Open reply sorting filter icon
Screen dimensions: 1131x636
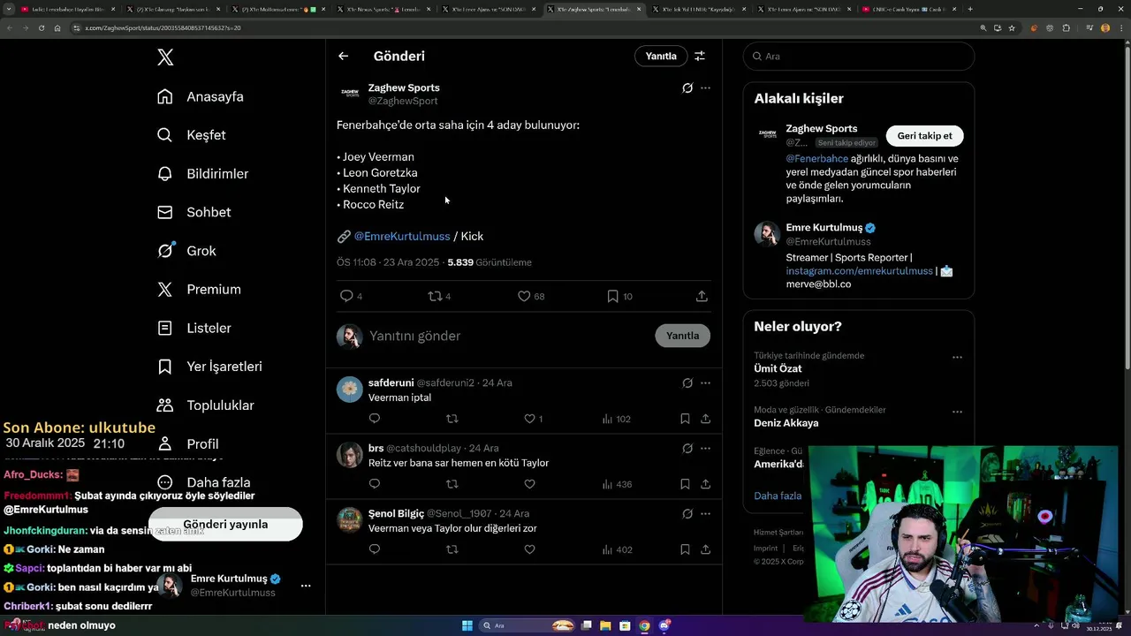tap(700, 56)
